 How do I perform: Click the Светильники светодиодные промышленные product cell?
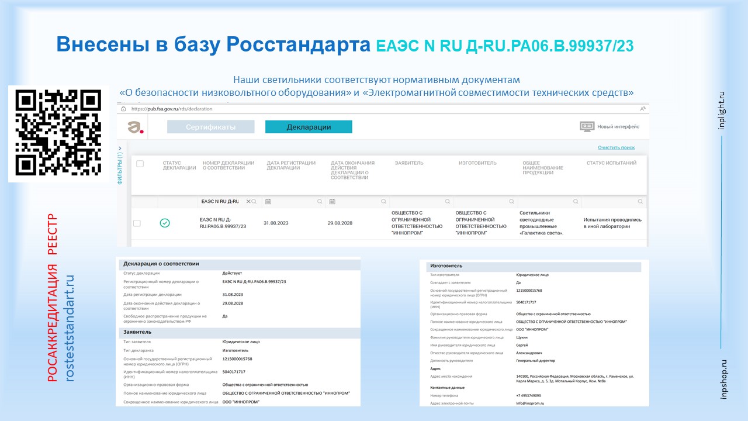click(x=542, y=223)
